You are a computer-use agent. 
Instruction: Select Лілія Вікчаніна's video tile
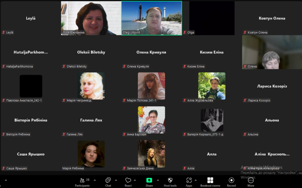[91, 18]
